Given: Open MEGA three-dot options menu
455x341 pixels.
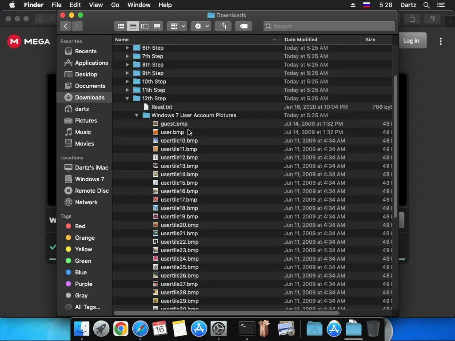Looking at the screenshot, I should pyautogui.click(x=440, y=41).
